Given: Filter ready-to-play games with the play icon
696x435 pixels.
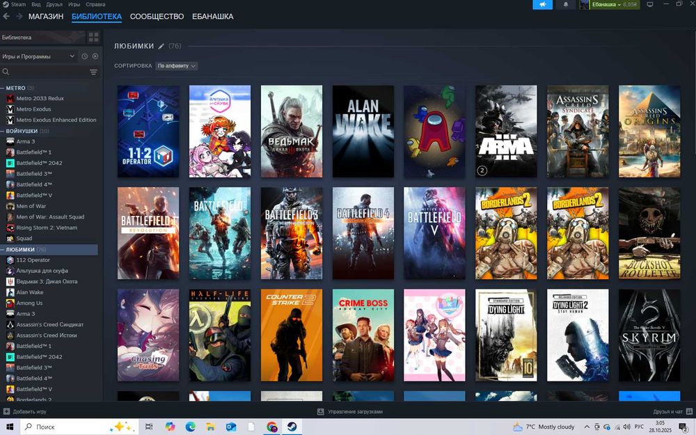Looking at the screenshot, I should [x=95, y=56].
